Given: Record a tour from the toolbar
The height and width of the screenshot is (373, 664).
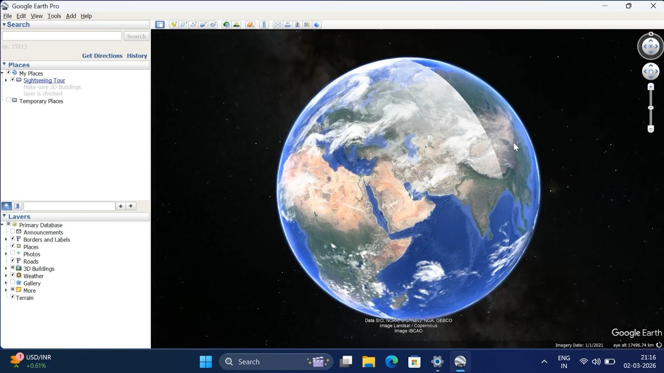Looking at the screenshot, I should click(213, 24).
